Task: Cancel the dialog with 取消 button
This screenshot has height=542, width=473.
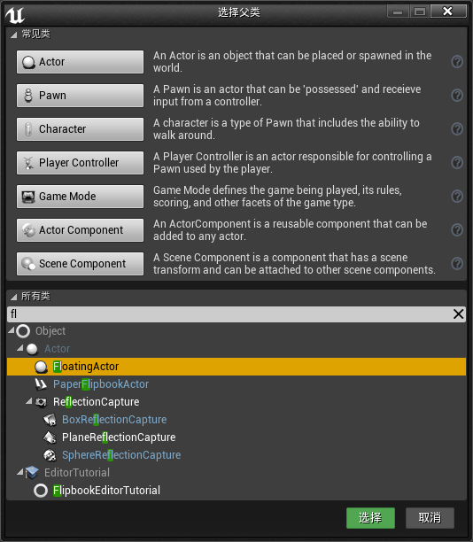Action: point(430,518)
